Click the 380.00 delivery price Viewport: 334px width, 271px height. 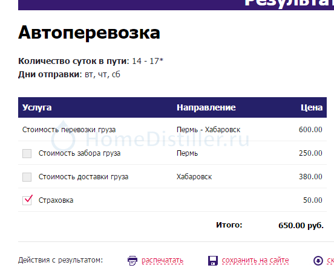tap(310, 177)
